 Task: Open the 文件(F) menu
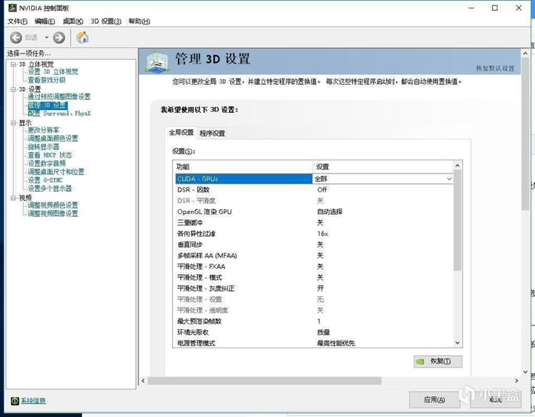18,21
